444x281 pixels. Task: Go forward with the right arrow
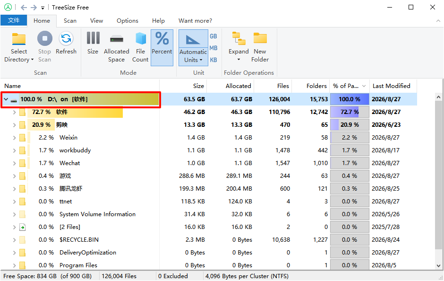(34, 8)
